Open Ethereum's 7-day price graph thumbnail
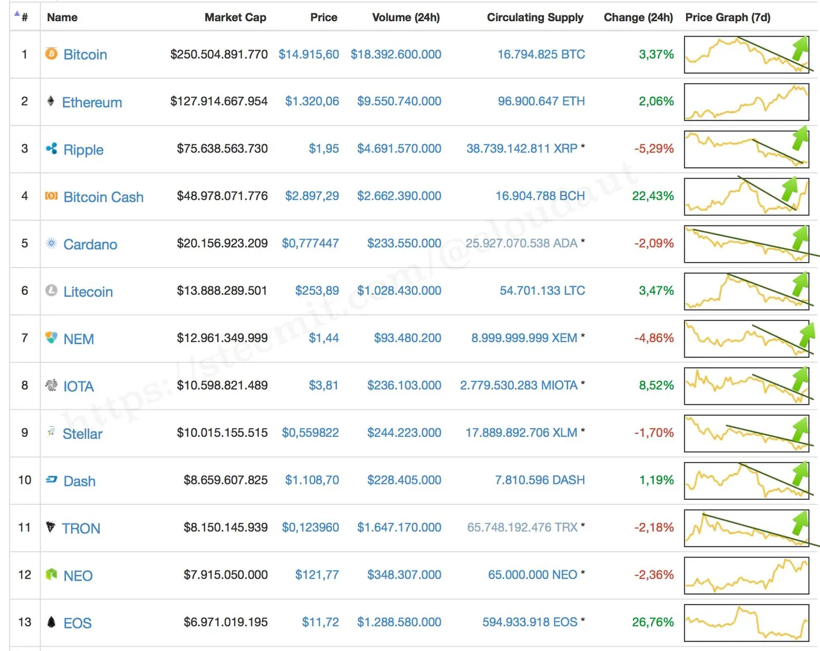820x651 pixels. [x=747, y=102]
